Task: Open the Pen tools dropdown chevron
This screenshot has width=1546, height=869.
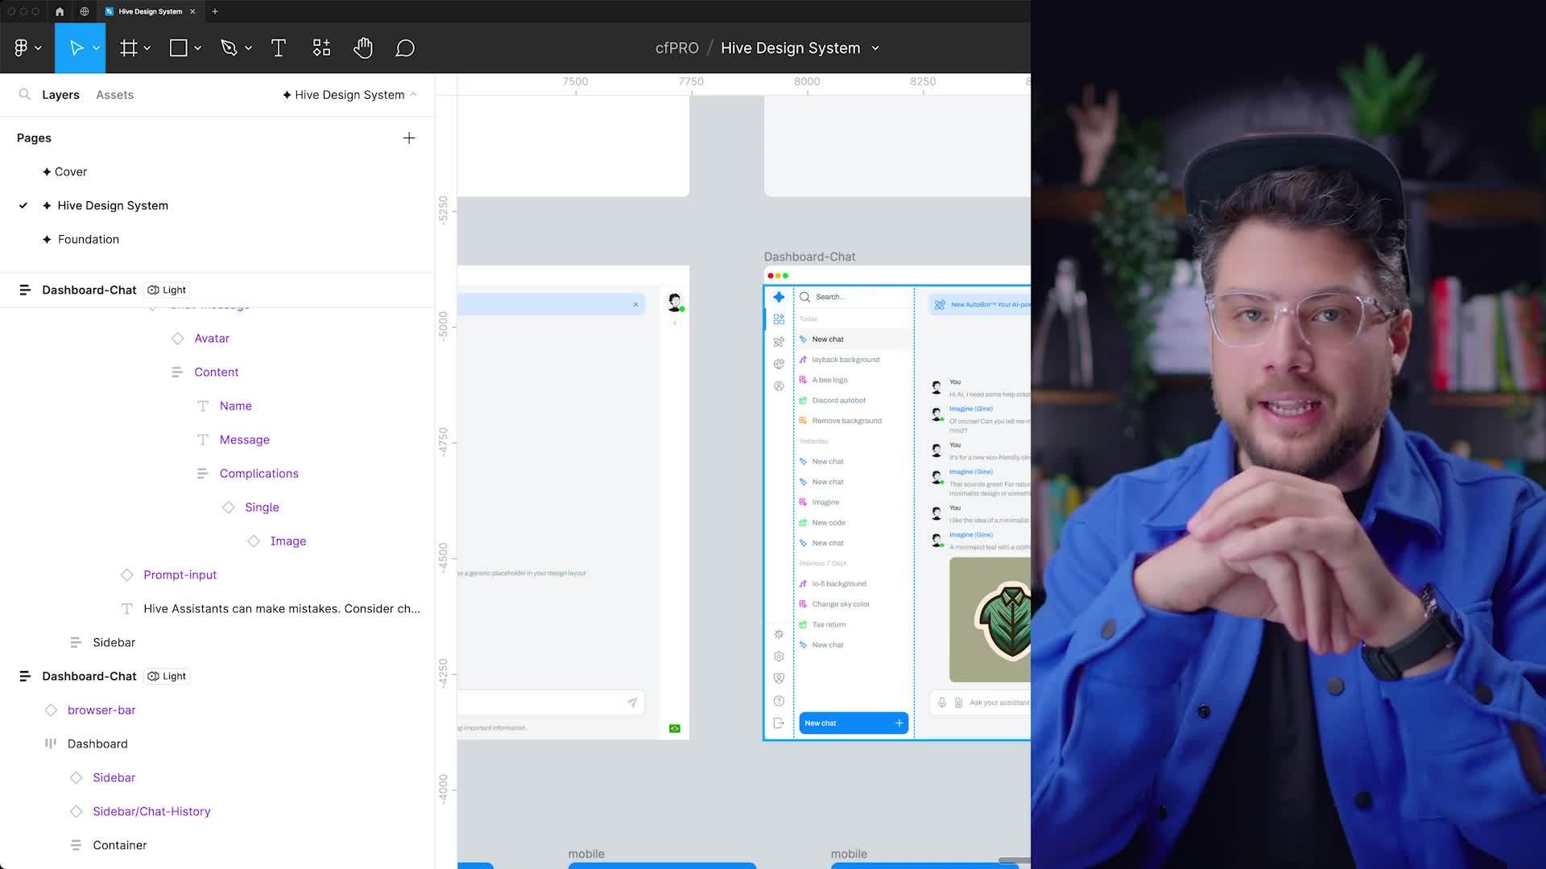Action: 248,48
